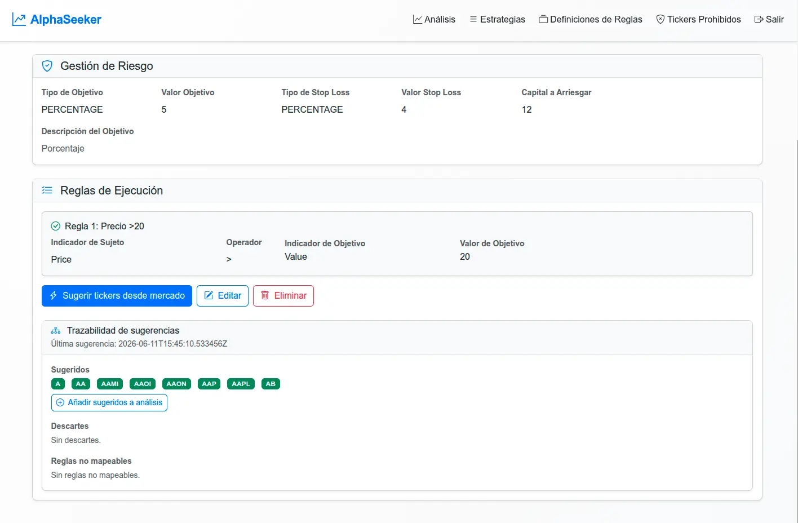Go to Estrategias in navigation bar

[x=497, y=19]
